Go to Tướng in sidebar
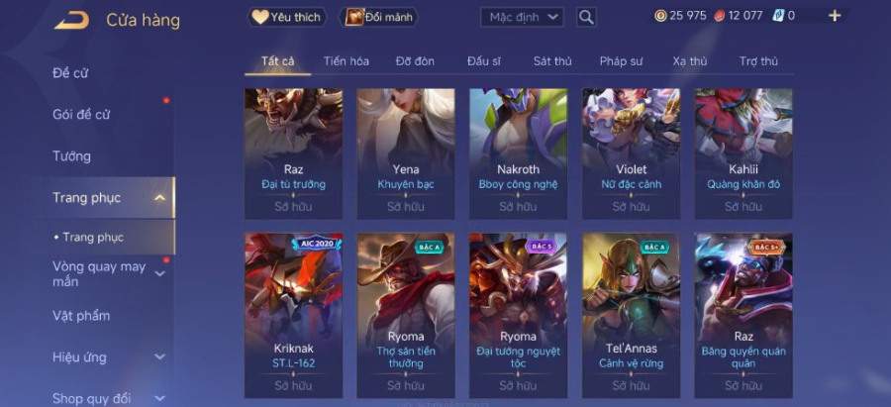This screenshot has height=407, width=891. click(71, 156)
